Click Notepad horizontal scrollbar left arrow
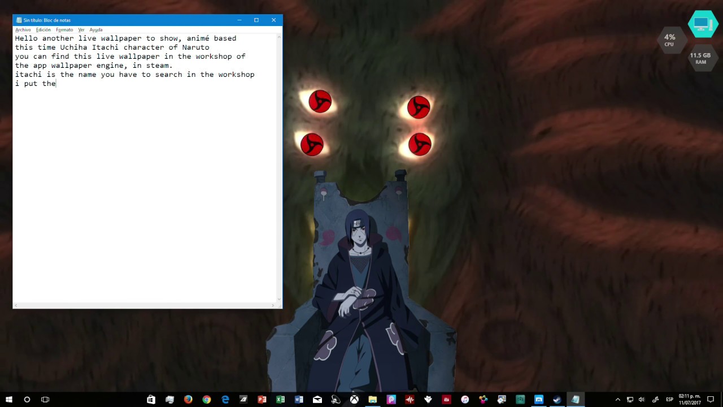723x407 pixels. [x=16, y=305]
